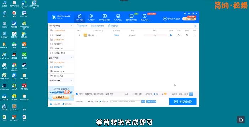
Task: Delete the listed file with trash icon
Action: click(x=187, y=35)
